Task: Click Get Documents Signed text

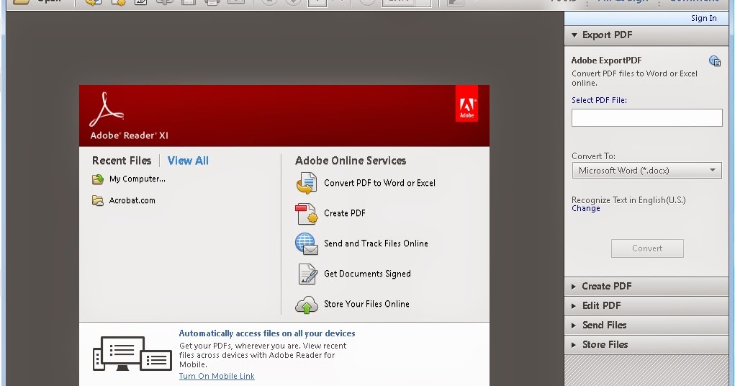Action: tap(367, 274)
